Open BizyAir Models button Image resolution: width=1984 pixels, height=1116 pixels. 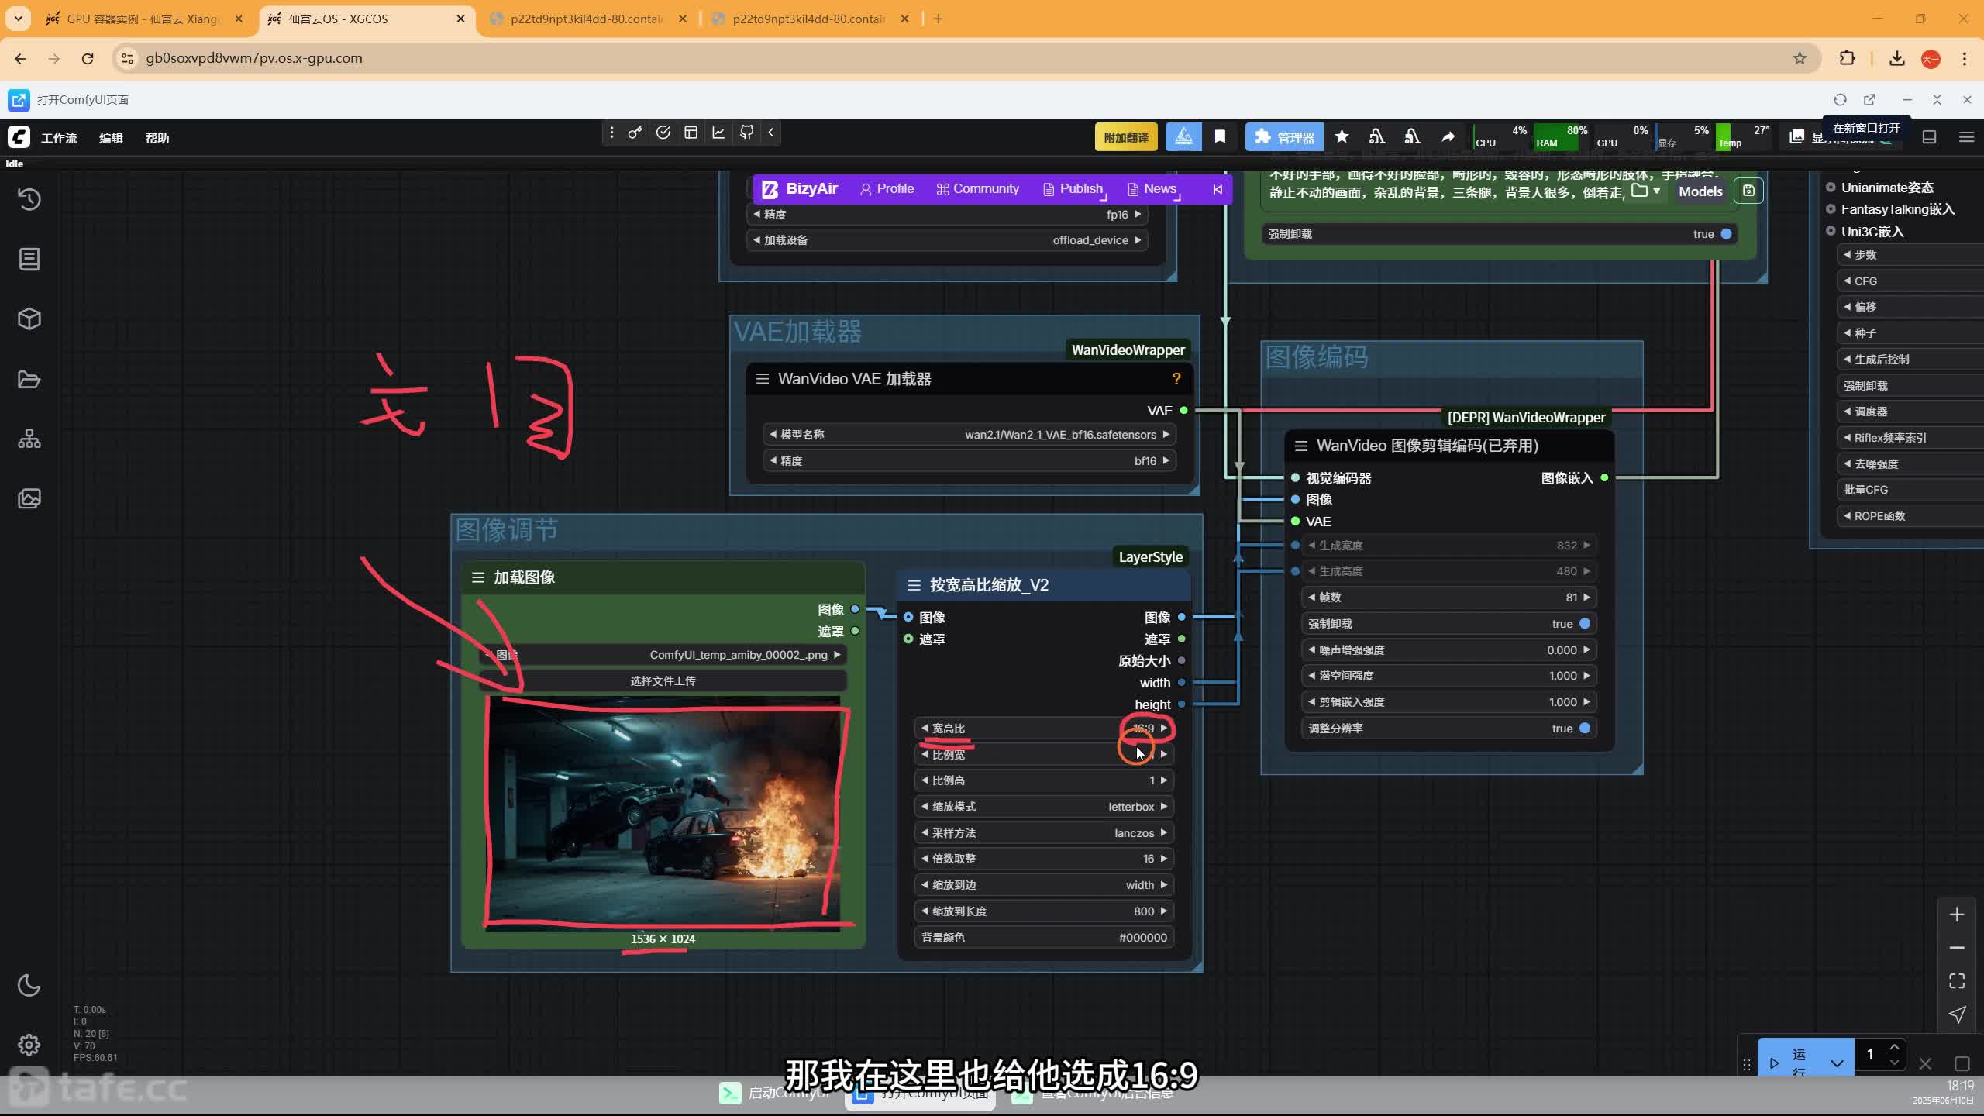click(x=1700, y=191)
